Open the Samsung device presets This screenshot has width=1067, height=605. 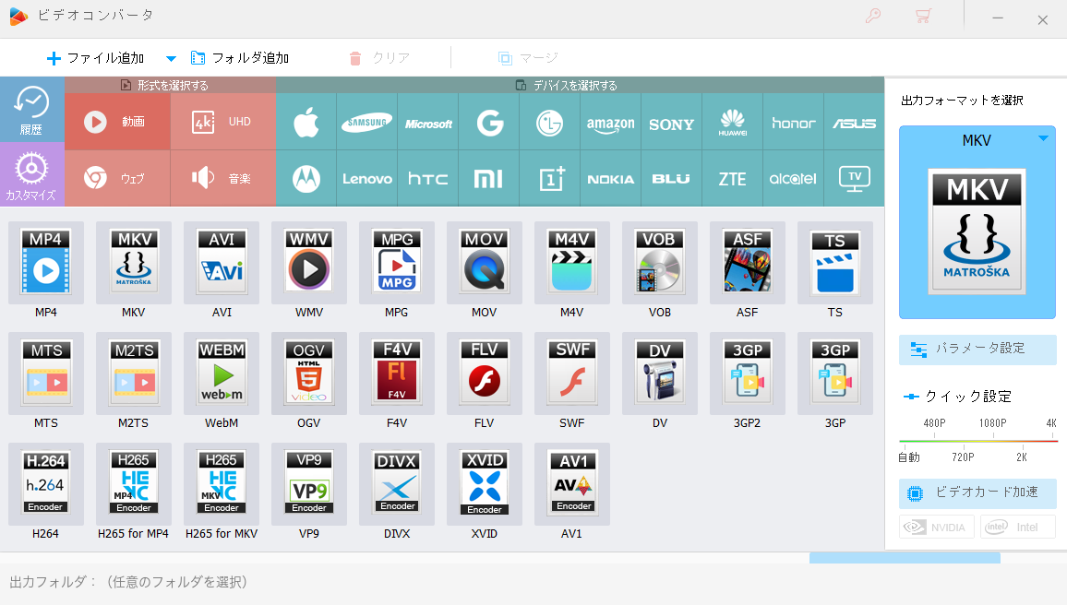click(x=366, y=123)
